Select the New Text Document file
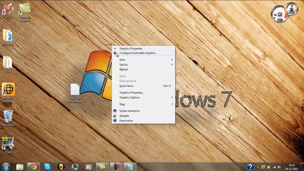This screenshot has height=171, width=304. click(75, 93)
